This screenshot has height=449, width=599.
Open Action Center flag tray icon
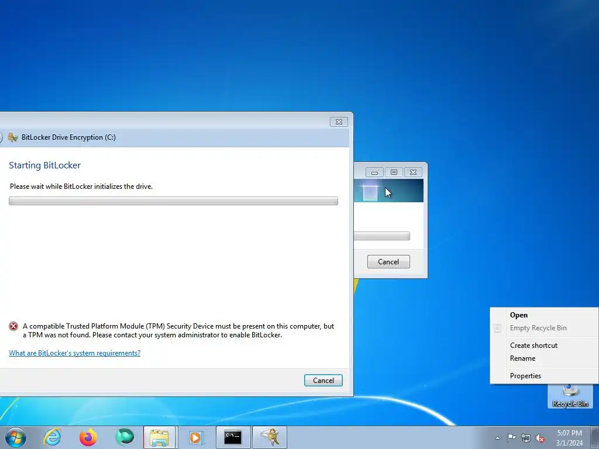pos(511,437)
